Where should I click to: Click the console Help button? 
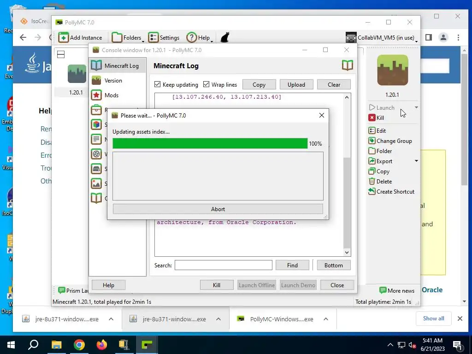click(x=108, y=285)
